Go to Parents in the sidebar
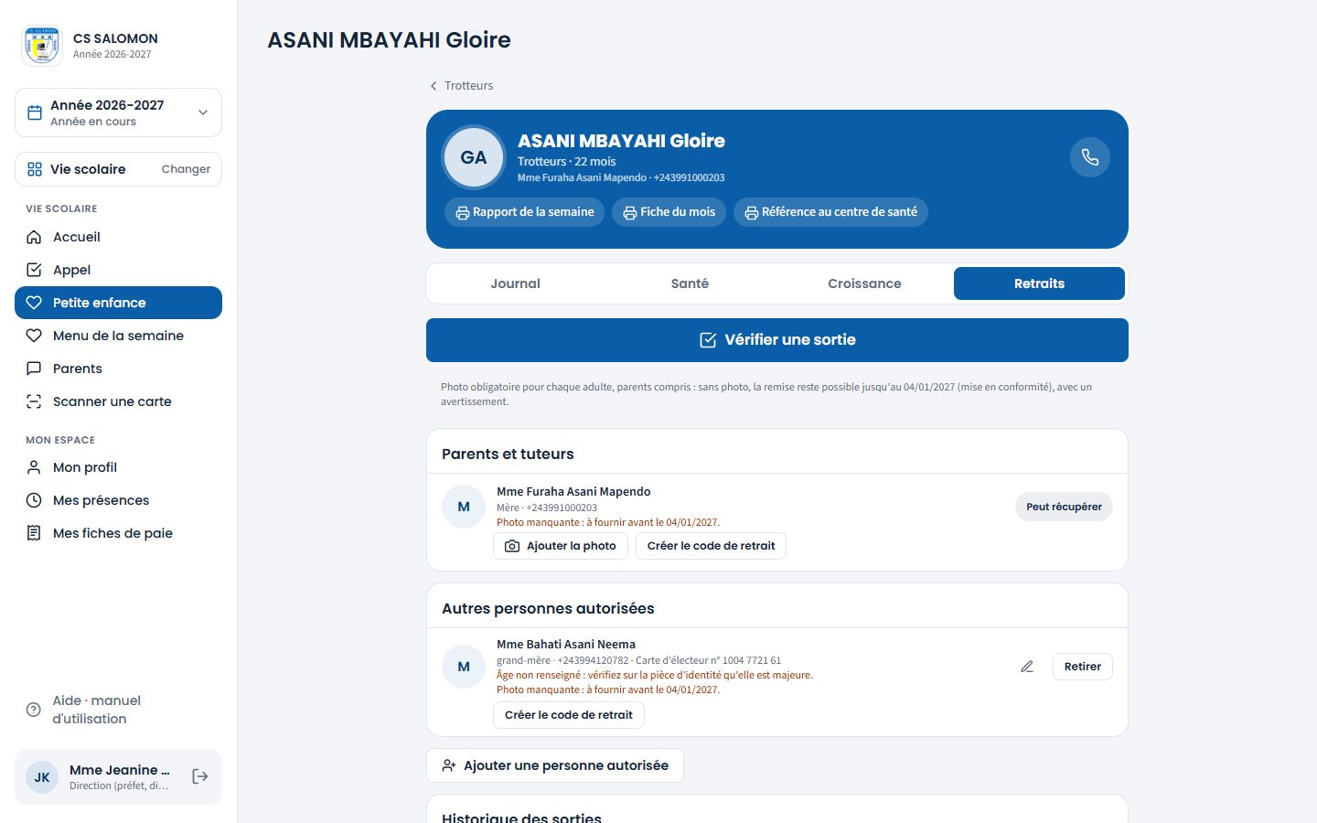This screenshot has height=823, width=1317. 118,369
